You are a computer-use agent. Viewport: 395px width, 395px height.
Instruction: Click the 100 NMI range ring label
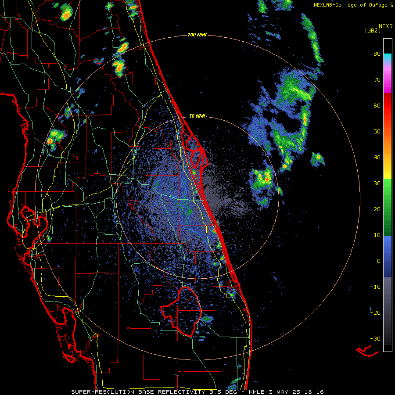pos(197,35)
